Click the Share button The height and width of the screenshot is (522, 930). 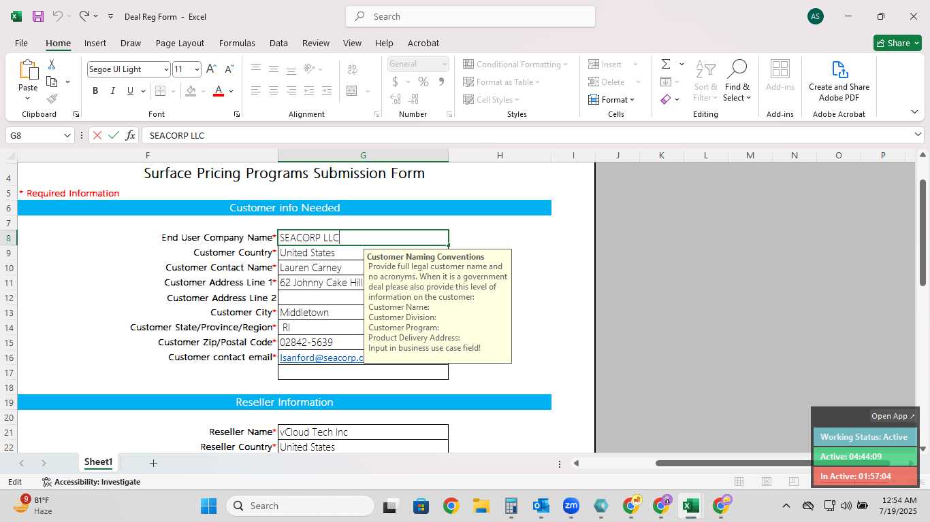pos(897,43)
